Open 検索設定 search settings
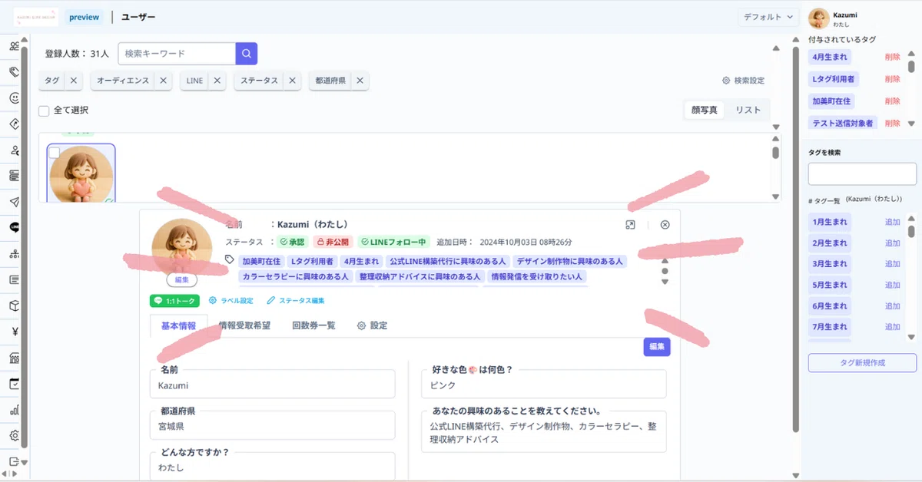The width and height of the screenshot is (922, 482). (743, 80)
